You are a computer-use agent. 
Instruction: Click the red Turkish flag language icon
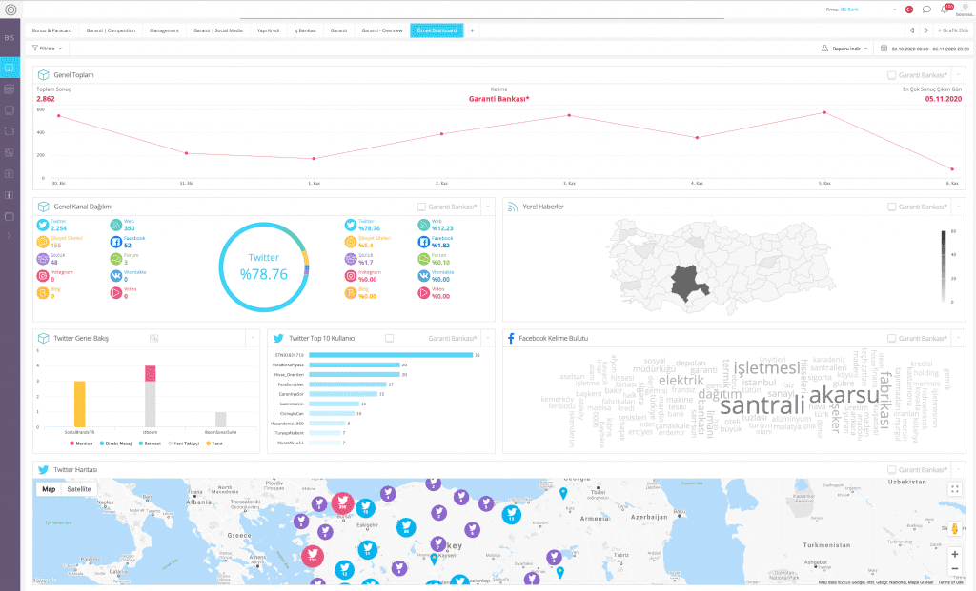tap(908, 10)
